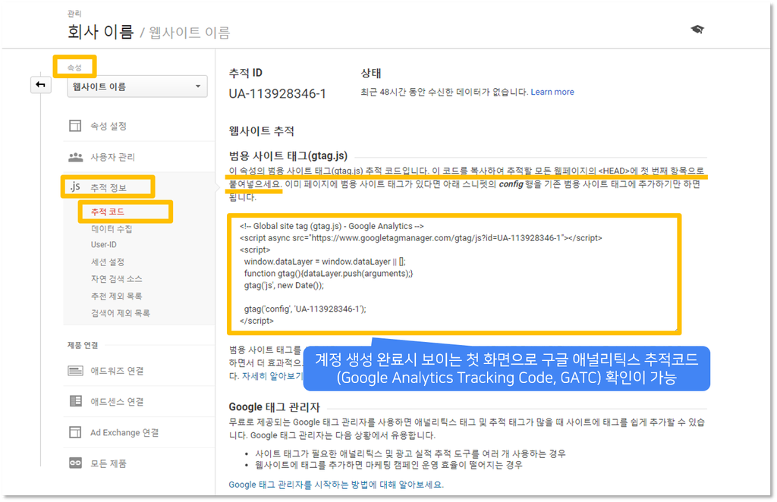Open the 웹사이트 이름 property dropdown
This screenshot has height=502, width=777.
click(x=137, y=86)
